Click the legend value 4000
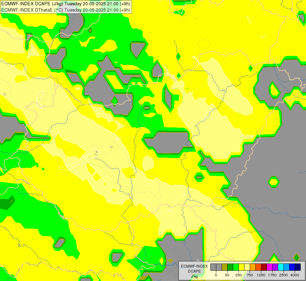This screenshot has height=281, width=306. click(x=295, y=275)
